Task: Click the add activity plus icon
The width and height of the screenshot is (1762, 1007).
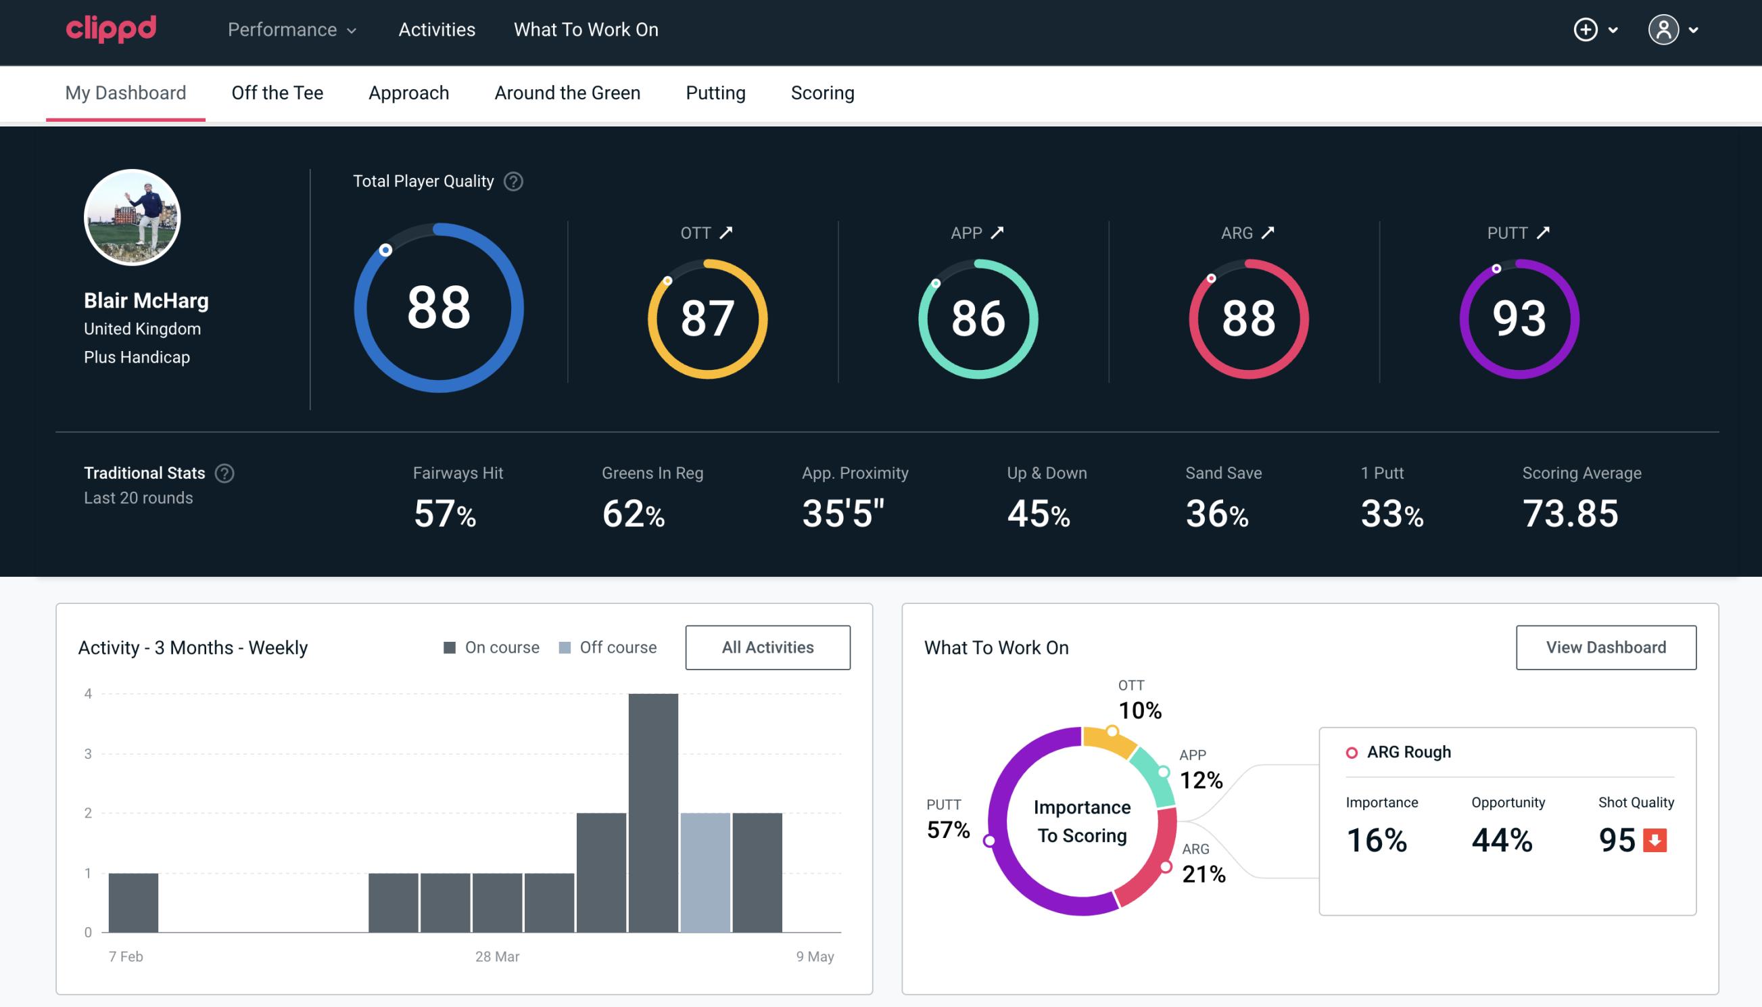Action: click(x=1588, y=30)
